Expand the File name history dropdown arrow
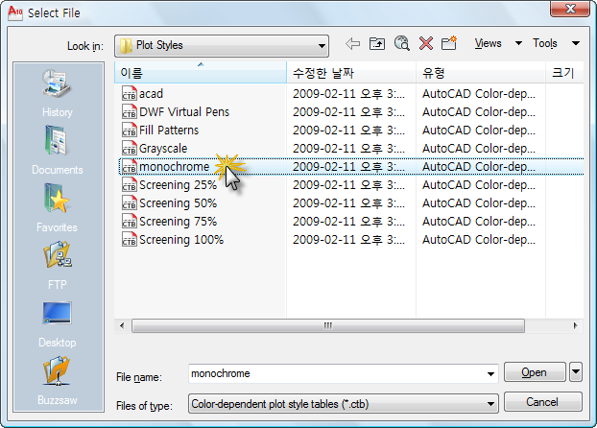This screenshot has width=597, height=428. tap(490, 374)
